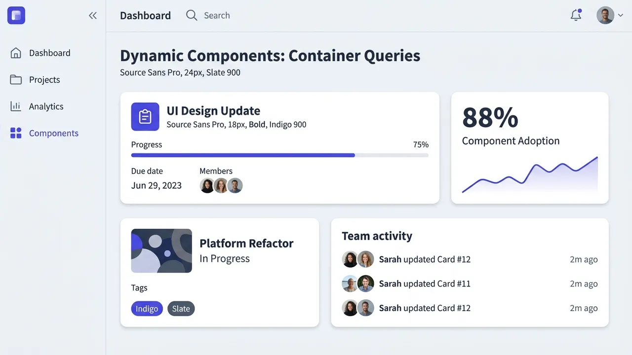Click the Components grid icon
The image size is (632, 355).
click(16, 133)
